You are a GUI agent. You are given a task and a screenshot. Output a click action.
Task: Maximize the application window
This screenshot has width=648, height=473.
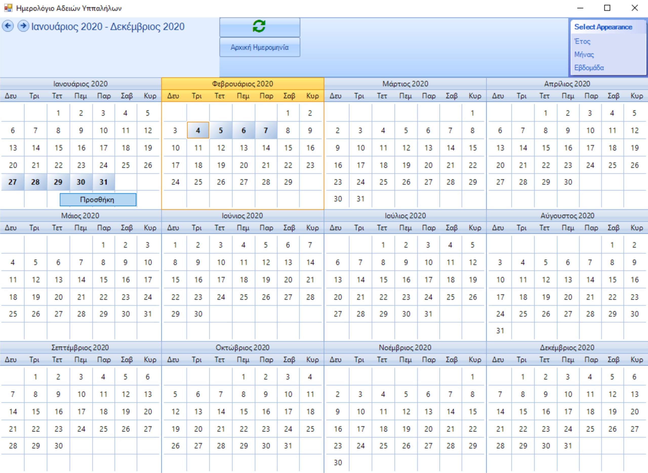pyautogui.click(x=607, y=8)
